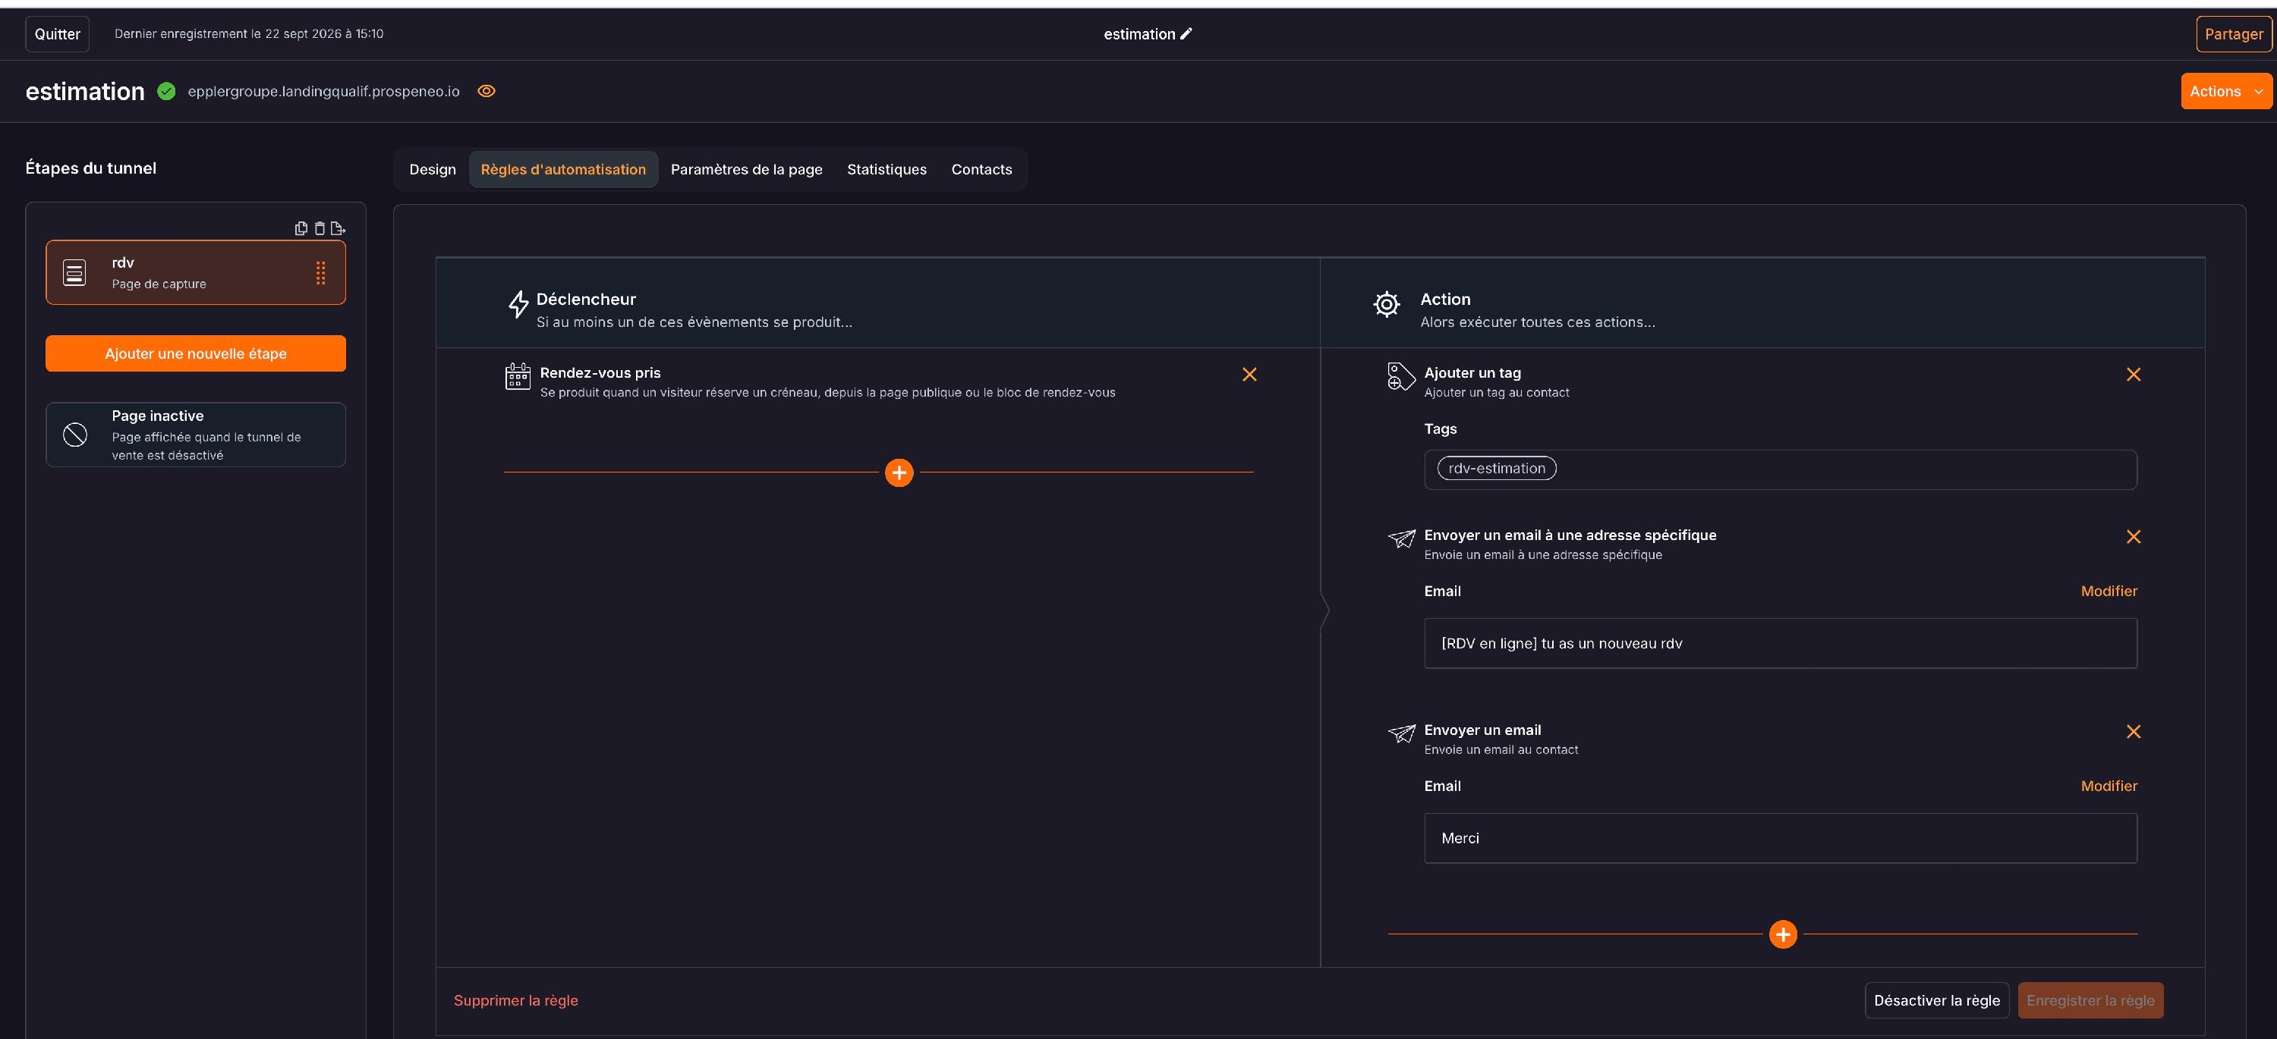Add a new trigger with plus button
The image size is (2277, 1039).
click(x=899, y=472)
